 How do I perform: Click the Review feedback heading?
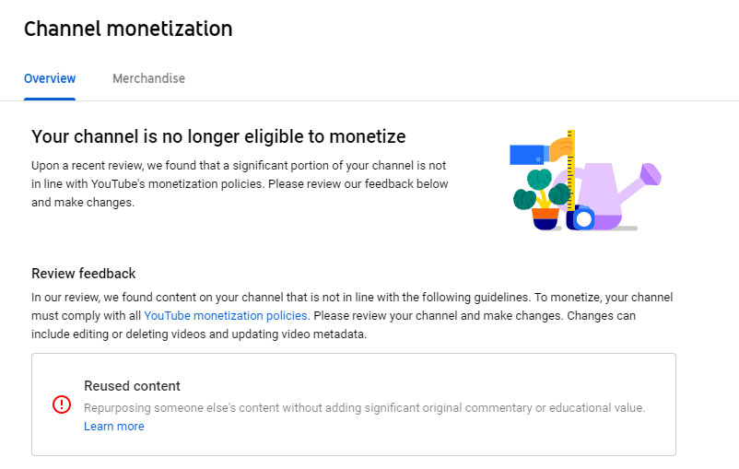coord(83,274)
